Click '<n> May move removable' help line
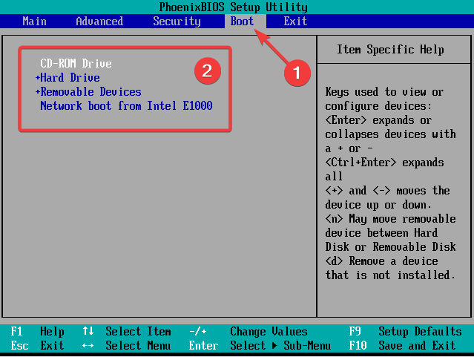This screenshot has height=357, width=474. (391, 219)
